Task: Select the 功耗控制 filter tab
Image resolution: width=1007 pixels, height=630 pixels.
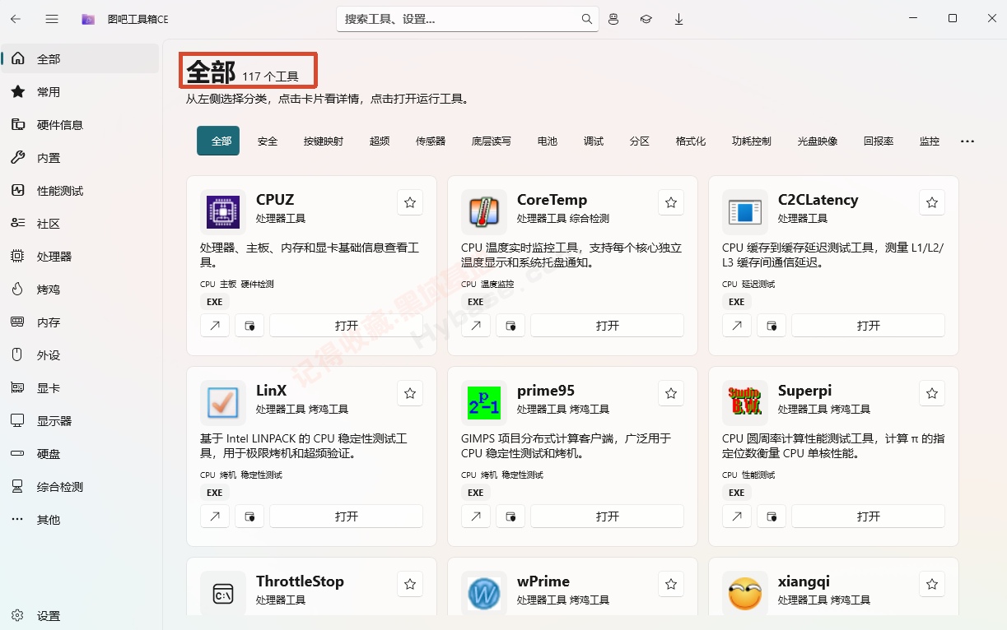Action: click(x=752, y=141)
